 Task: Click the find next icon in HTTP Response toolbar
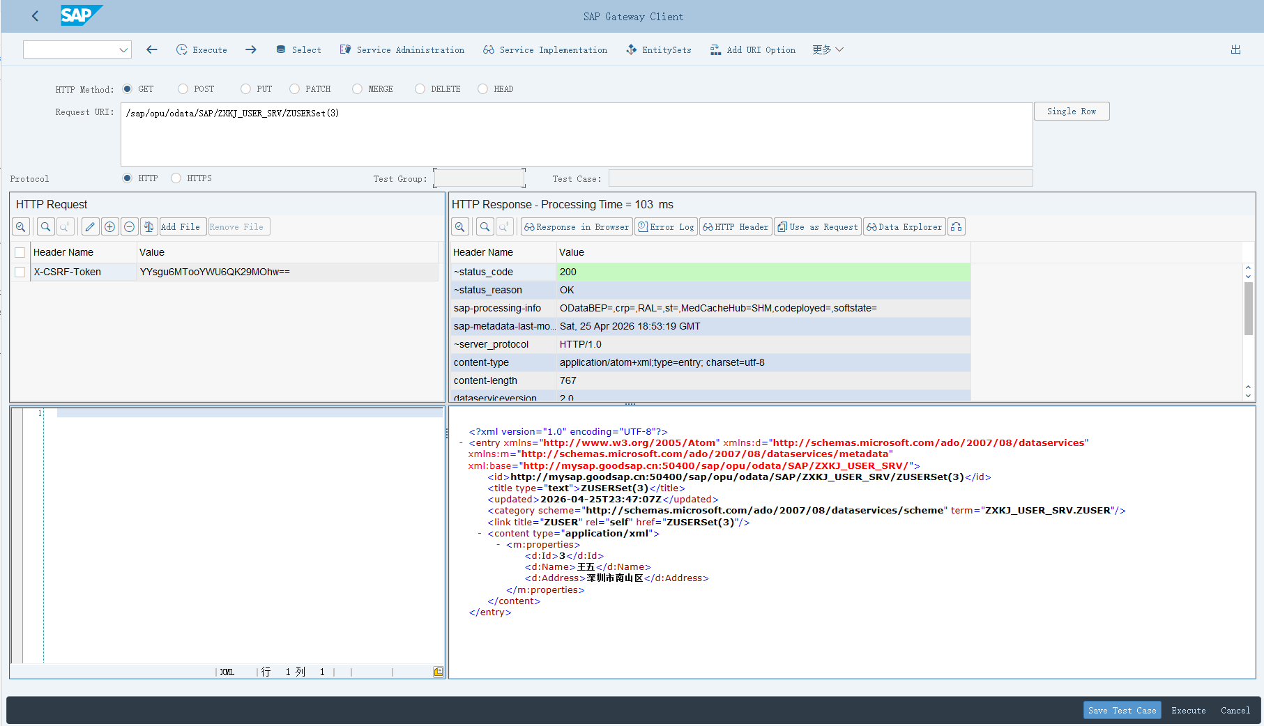point(504,226)
